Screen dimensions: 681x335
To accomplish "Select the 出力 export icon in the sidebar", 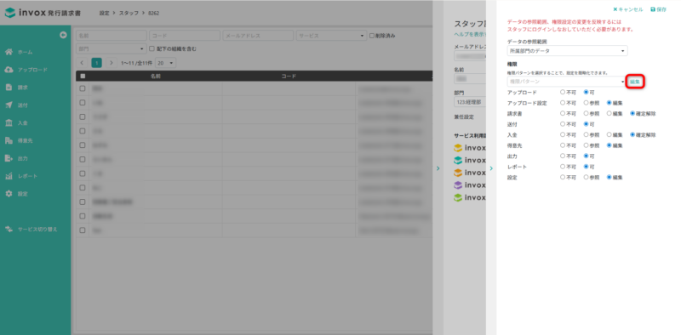I will (x=9, y=158).
